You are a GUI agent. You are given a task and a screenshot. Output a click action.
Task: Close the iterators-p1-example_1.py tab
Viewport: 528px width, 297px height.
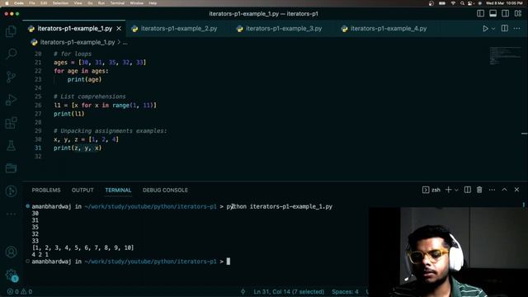point(119,29)
